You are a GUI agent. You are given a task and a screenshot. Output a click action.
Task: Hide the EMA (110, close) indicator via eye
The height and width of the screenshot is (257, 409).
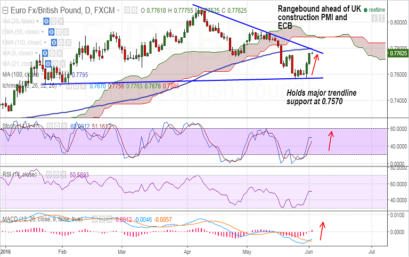pos(54,43)
